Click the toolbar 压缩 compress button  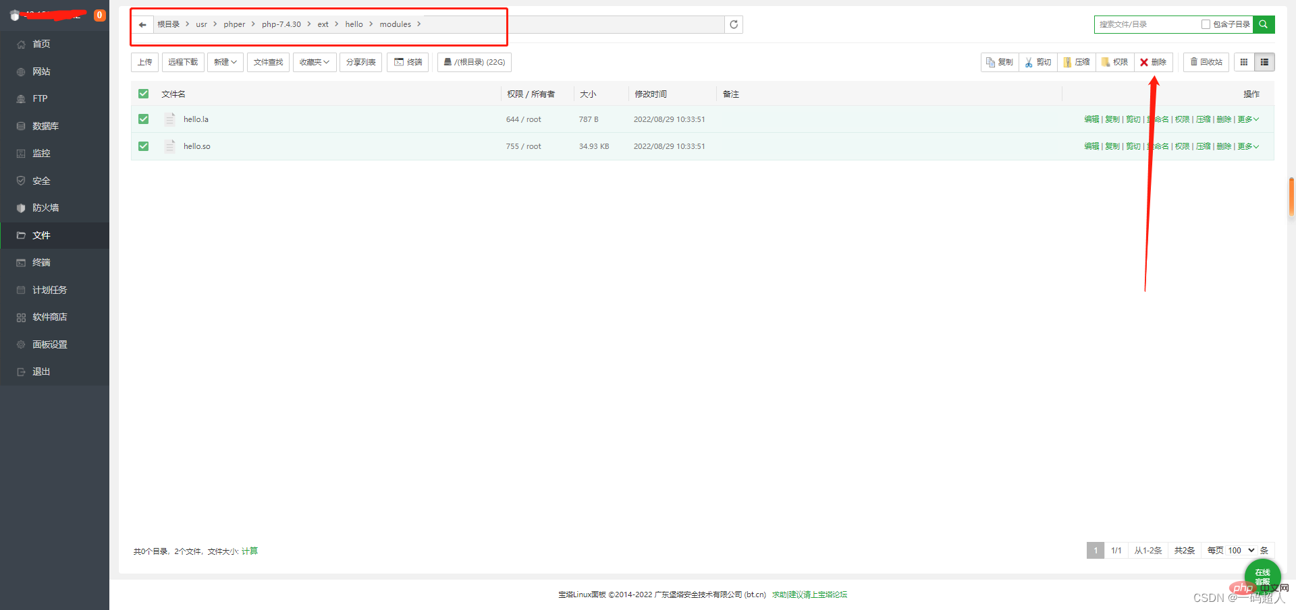(x=1077, y=62)
